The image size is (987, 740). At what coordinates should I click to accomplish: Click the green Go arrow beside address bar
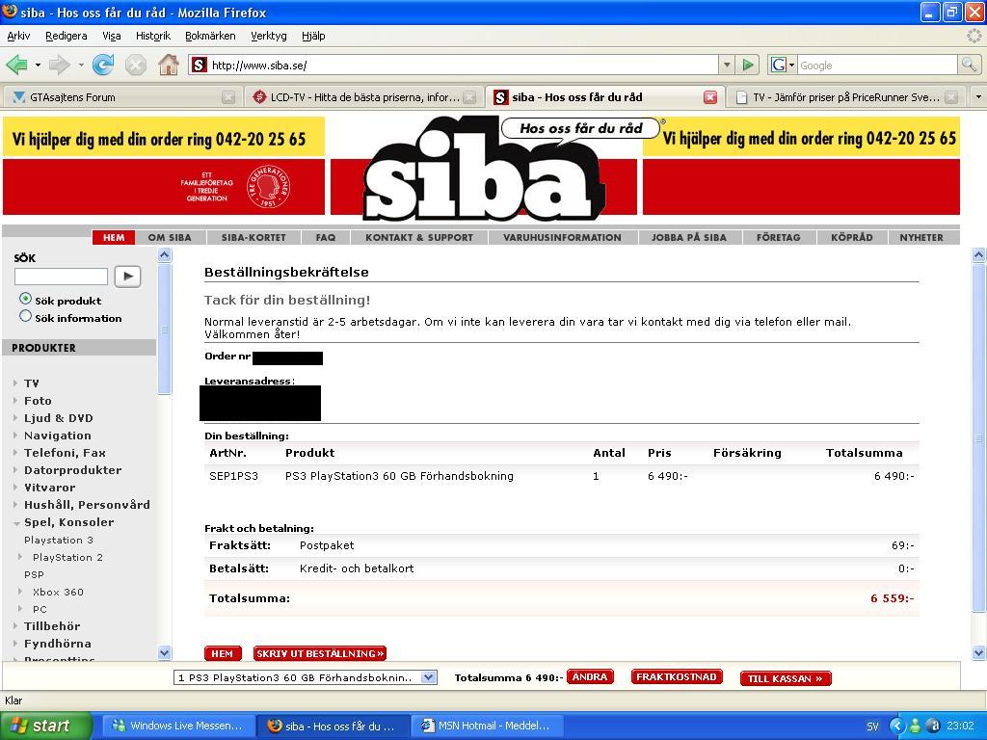tap(748, 65)
